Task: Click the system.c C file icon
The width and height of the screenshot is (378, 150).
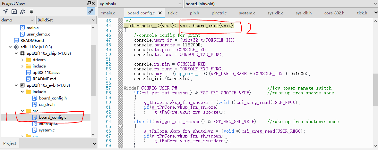Action: 35,130
